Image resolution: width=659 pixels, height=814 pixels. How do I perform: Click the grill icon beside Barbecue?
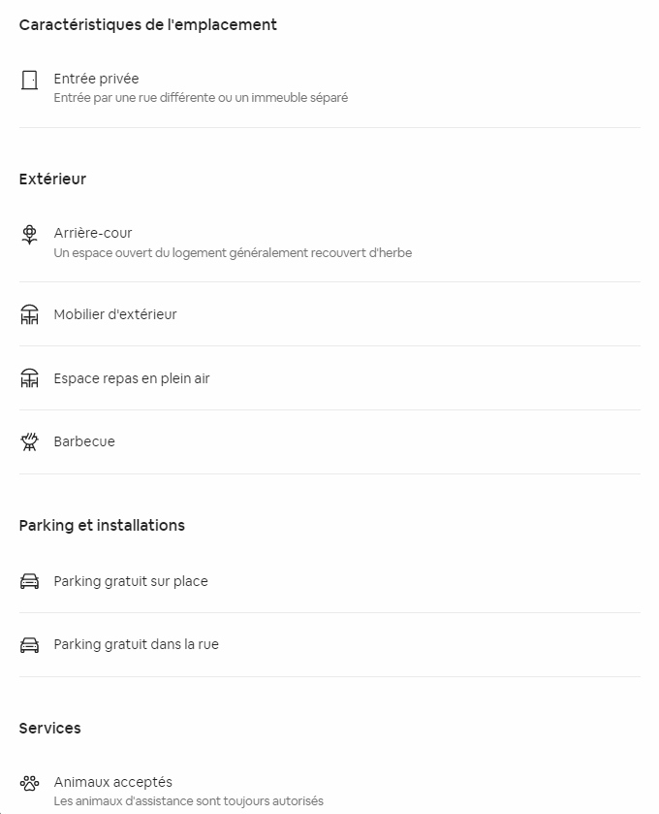tap(30, 442)
